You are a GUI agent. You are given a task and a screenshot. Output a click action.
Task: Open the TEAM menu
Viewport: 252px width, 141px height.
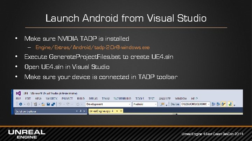point(105,99)
